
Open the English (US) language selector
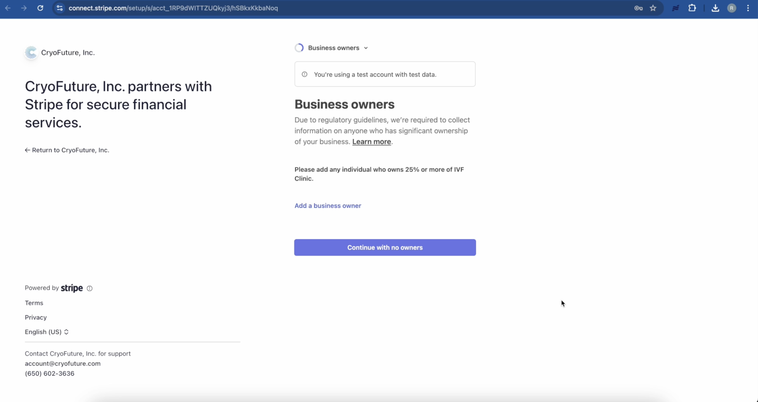pos(47,332)
